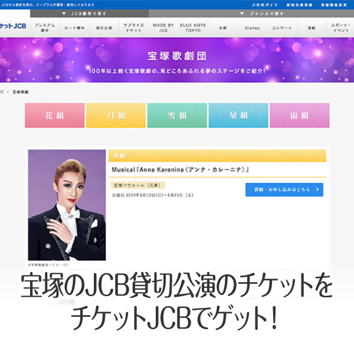Click the blue 詳細・お申し込みはこちら button
This screenshot has height=354, width=354.
pos(284,189)
